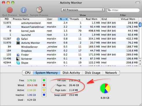Click the Free 3.76 GB value
The image size is (142, 106).
(32, 81)
